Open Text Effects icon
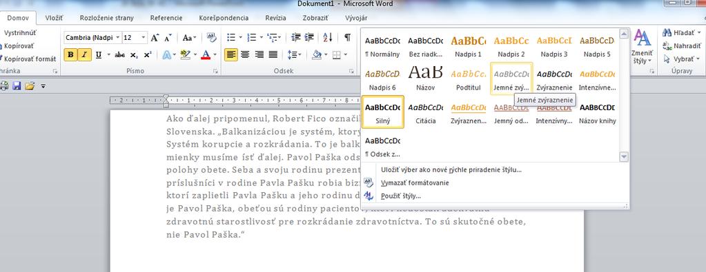 click(x=166, y=55)
